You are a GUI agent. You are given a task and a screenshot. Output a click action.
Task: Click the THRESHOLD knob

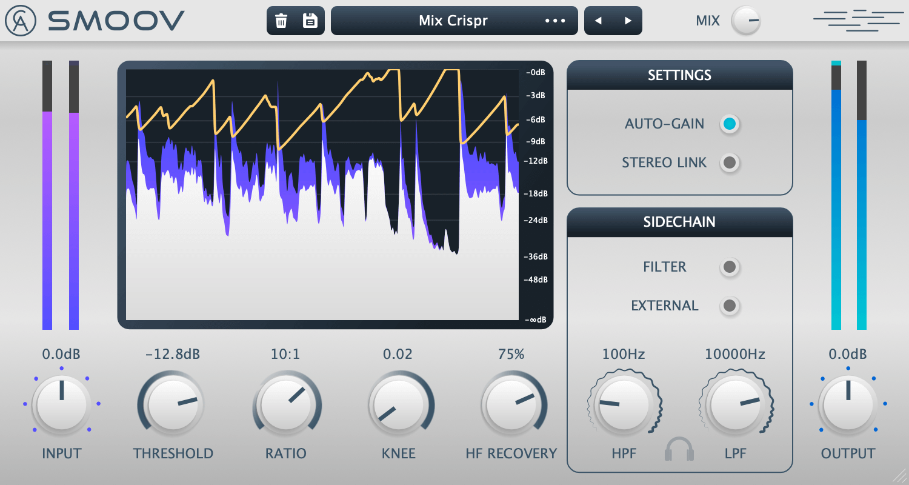point(171,404)
